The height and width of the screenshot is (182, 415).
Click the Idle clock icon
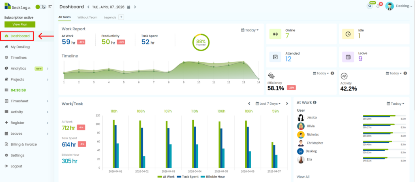[x=348, y=34]
